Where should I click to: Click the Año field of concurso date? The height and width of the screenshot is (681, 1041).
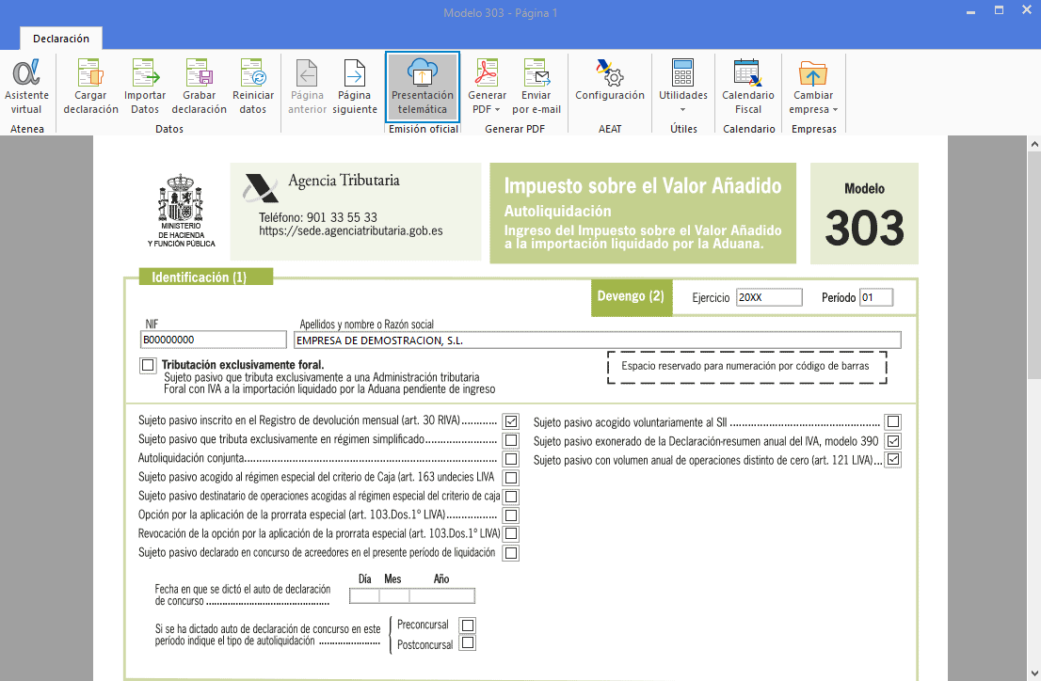pos(442,595)
